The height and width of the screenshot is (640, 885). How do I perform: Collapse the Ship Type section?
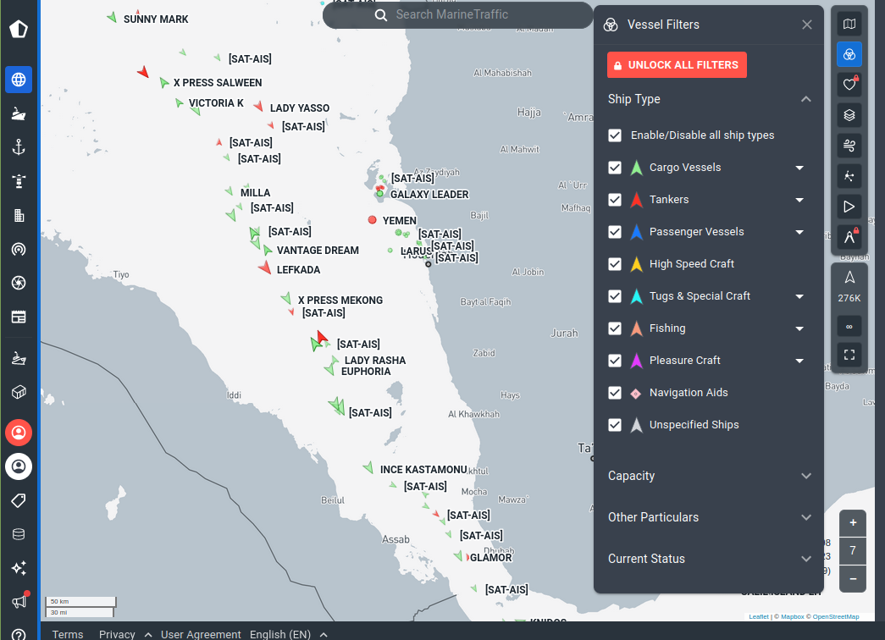click(806, 99)
